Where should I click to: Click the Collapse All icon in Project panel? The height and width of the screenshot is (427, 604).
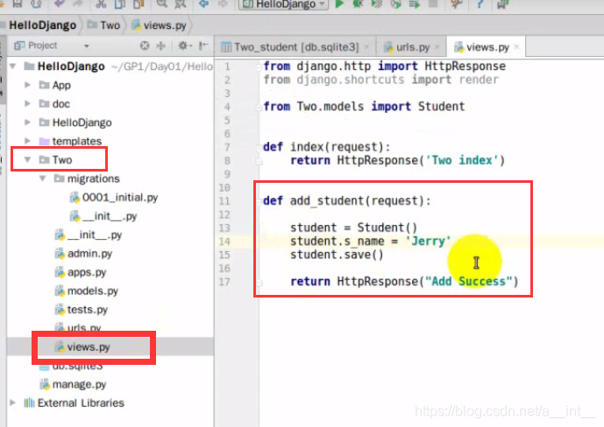point(161,45)
